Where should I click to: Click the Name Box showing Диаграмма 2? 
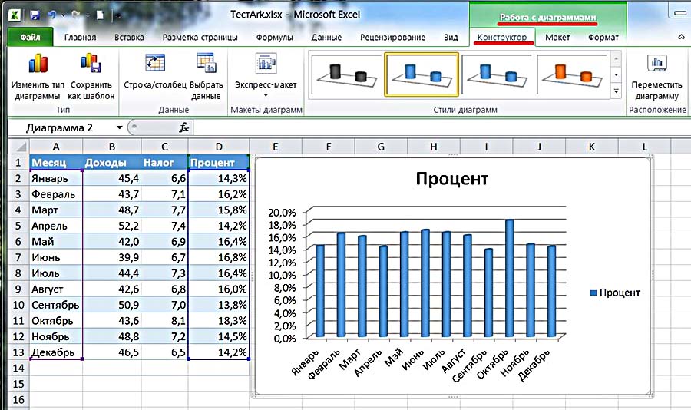[x=61, y=128]
